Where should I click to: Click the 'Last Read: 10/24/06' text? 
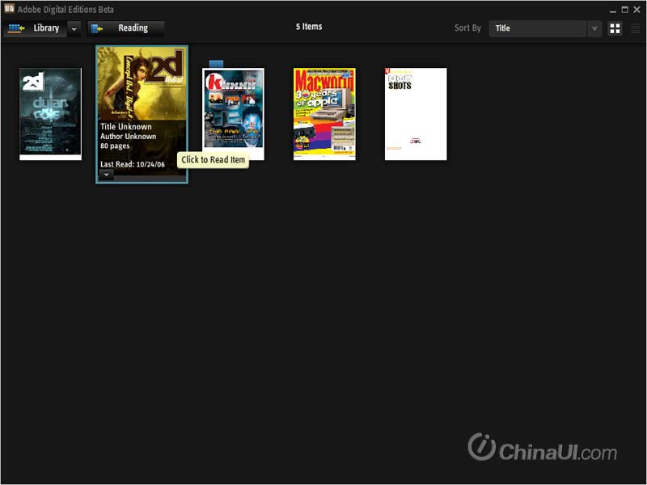tap(133, 164)
